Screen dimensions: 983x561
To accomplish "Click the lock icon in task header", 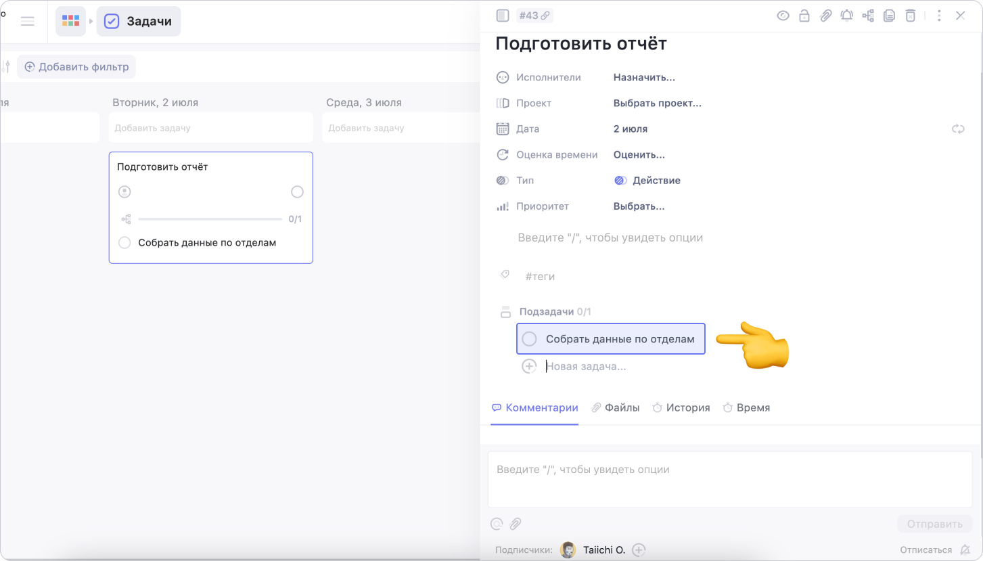I will [x=804, y=16].
